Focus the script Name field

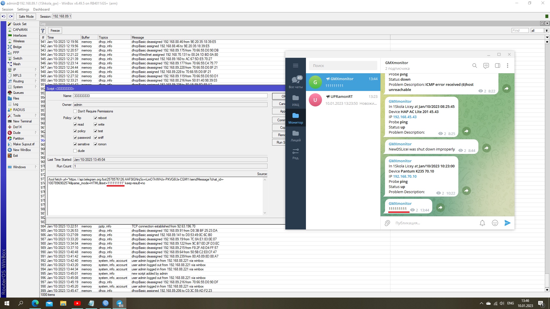(x=170, y=96)
